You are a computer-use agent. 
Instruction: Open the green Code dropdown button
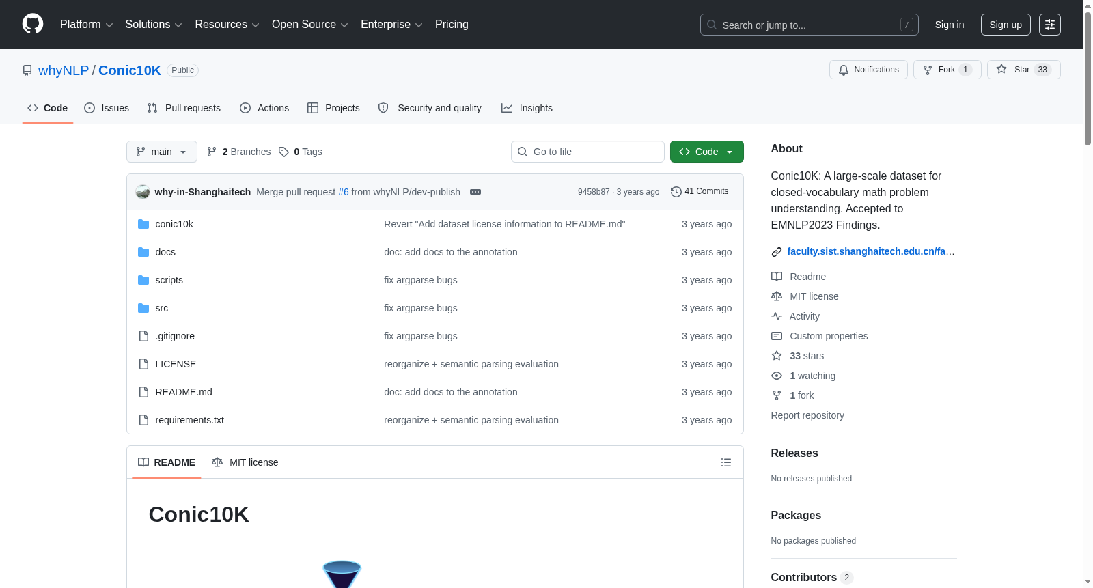[x=706, y=152]
